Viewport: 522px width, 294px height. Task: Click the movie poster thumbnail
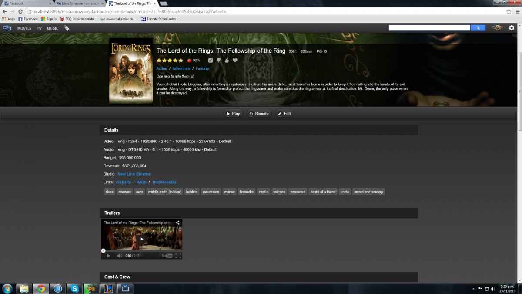pos(130,71)
